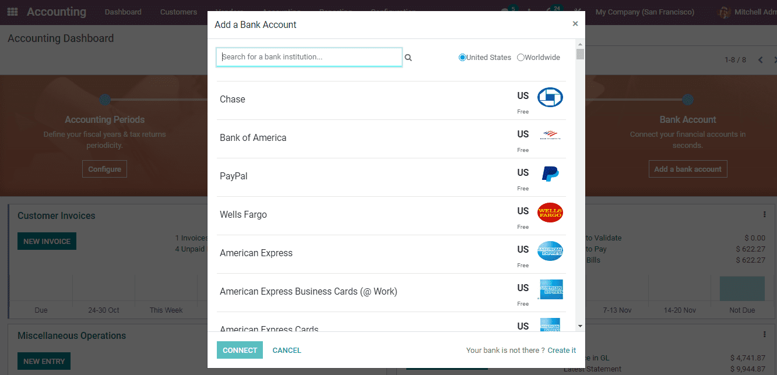Select the Chase bank logo

tap(550, 97)
